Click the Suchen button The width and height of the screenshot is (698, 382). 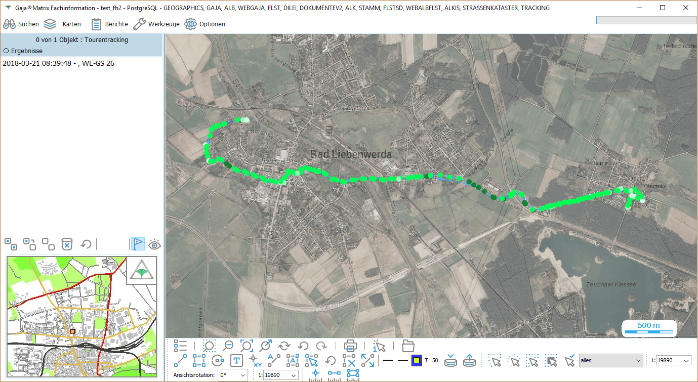point(21,24)
